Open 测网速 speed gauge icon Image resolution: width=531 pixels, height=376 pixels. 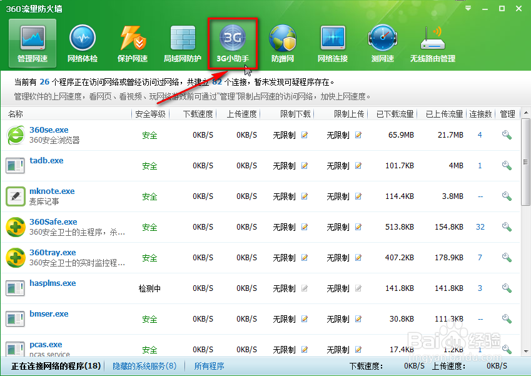point(383,43)
